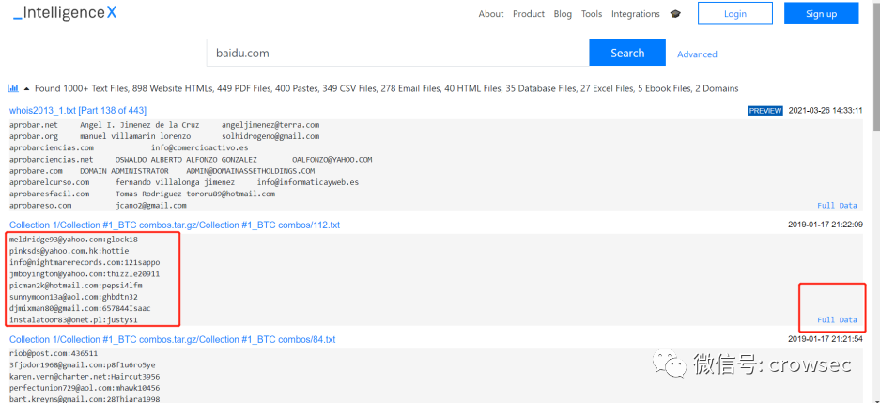
Task: Click the meldridge93@yahoo.com line
Action: (73, 240)
